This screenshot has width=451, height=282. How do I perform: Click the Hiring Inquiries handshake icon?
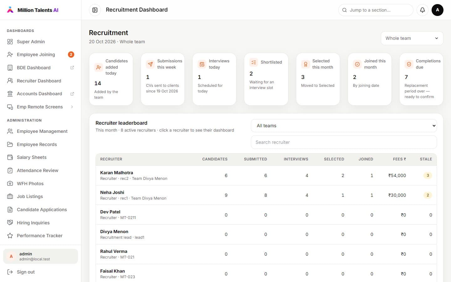pyautogui.click(x=10, y=223)
